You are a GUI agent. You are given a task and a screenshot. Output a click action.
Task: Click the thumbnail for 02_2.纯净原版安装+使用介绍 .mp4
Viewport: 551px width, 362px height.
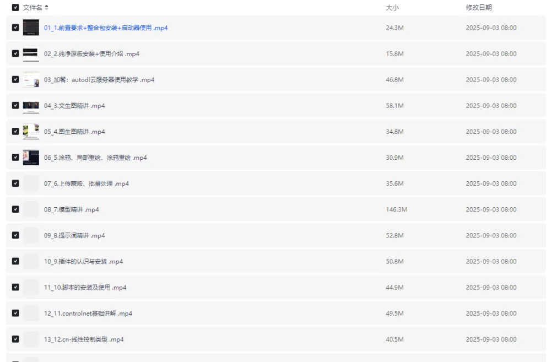click(x=31, y=53)
